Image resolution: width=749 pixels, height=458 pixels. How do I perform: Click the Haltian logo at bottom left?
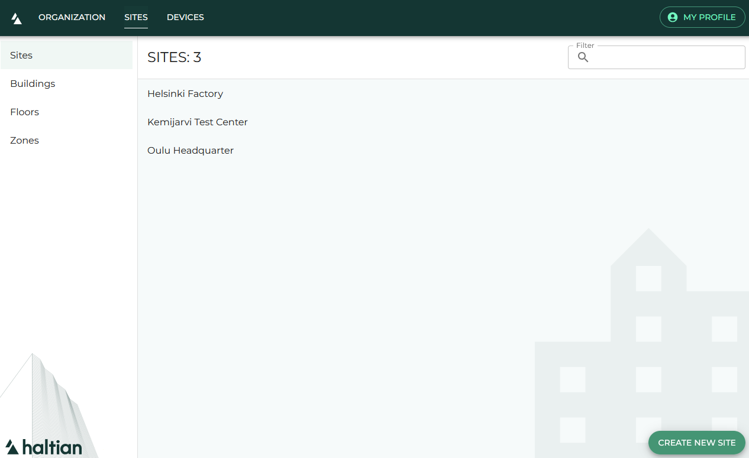(44, 447)
